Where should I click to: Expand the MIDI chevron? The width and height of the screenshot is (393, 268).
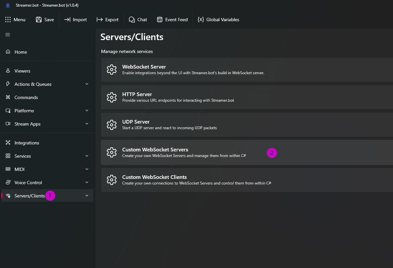coord(87,169)
